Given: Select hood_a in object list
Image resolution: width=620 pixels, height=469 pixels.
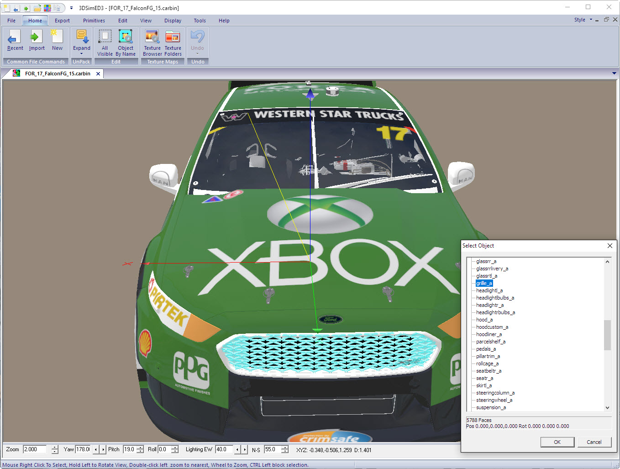Looking at the screenshot, I should tap(484, 320).
